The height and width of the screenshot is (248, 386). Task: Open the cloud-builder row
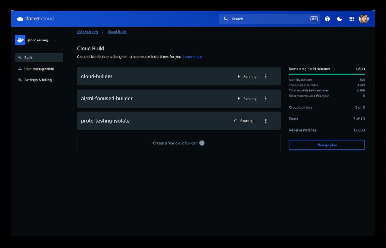point(179,76)
